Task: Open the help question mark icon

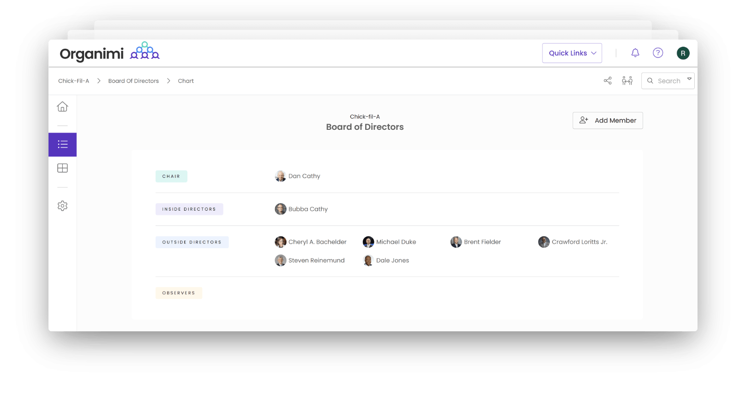Action: (x=658, y=53)
